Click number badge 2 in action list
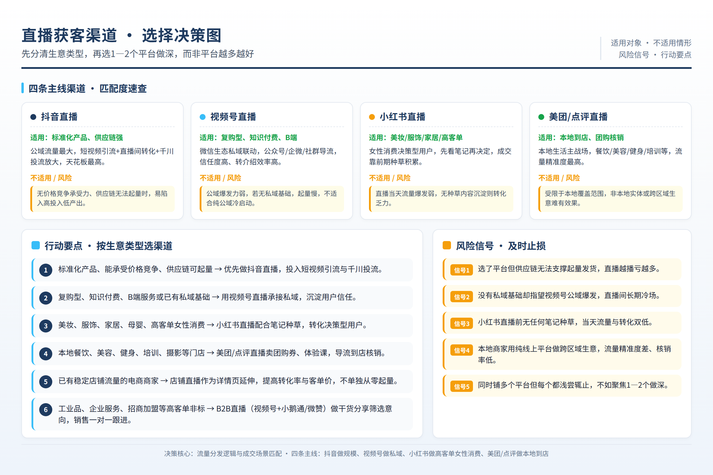This screenshot has height=475, width=713. 46,298
